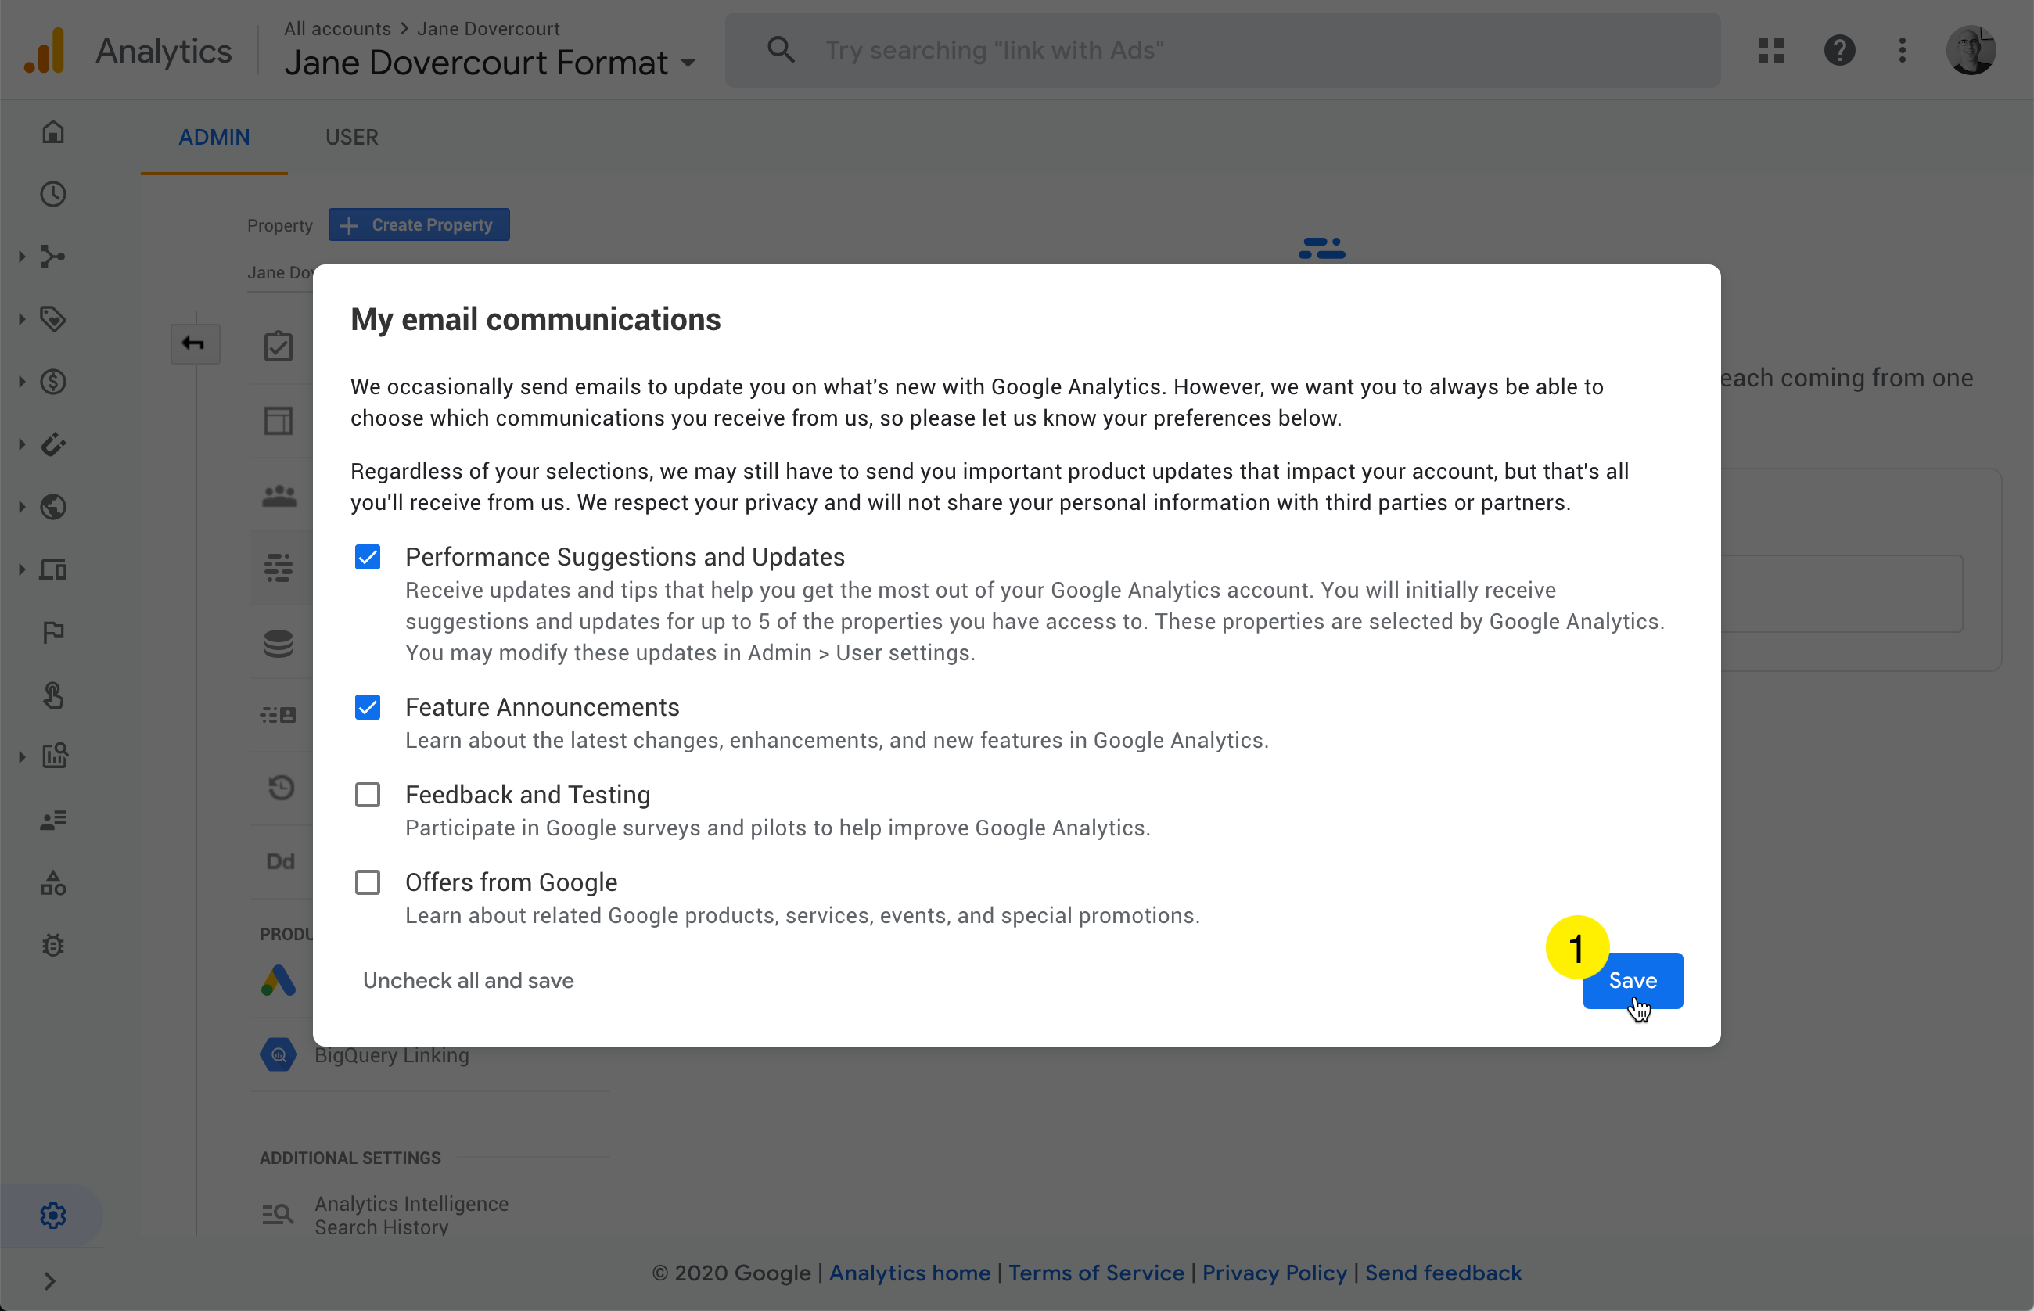
Task: Open Property Change History icon
Action: (x=280, y=788)
